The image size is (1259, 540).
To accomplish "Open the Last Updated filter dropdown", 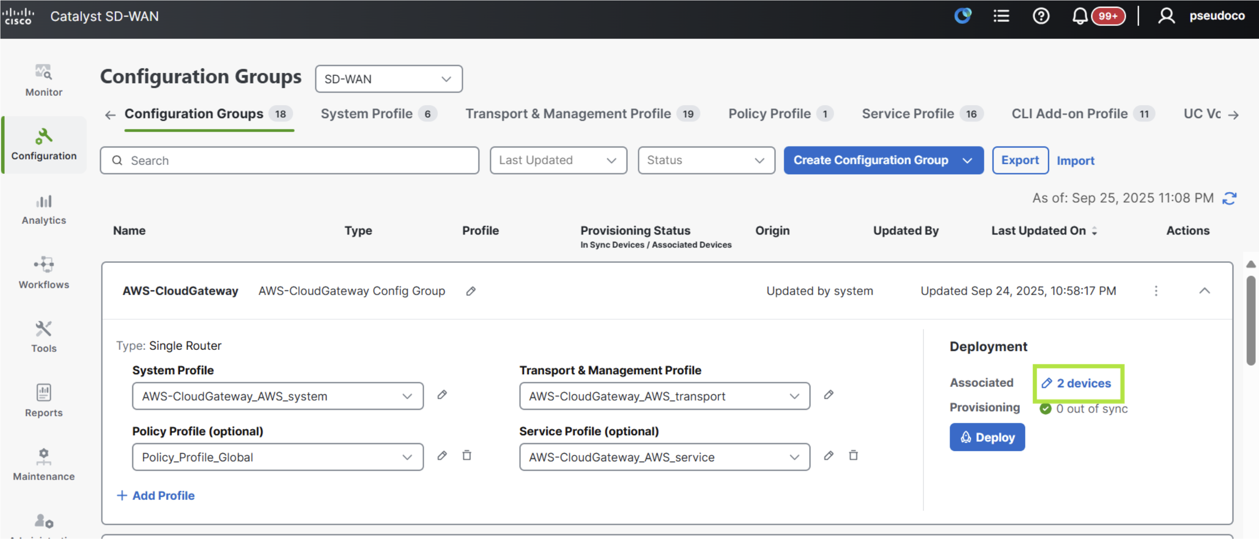I will [558, 160].
